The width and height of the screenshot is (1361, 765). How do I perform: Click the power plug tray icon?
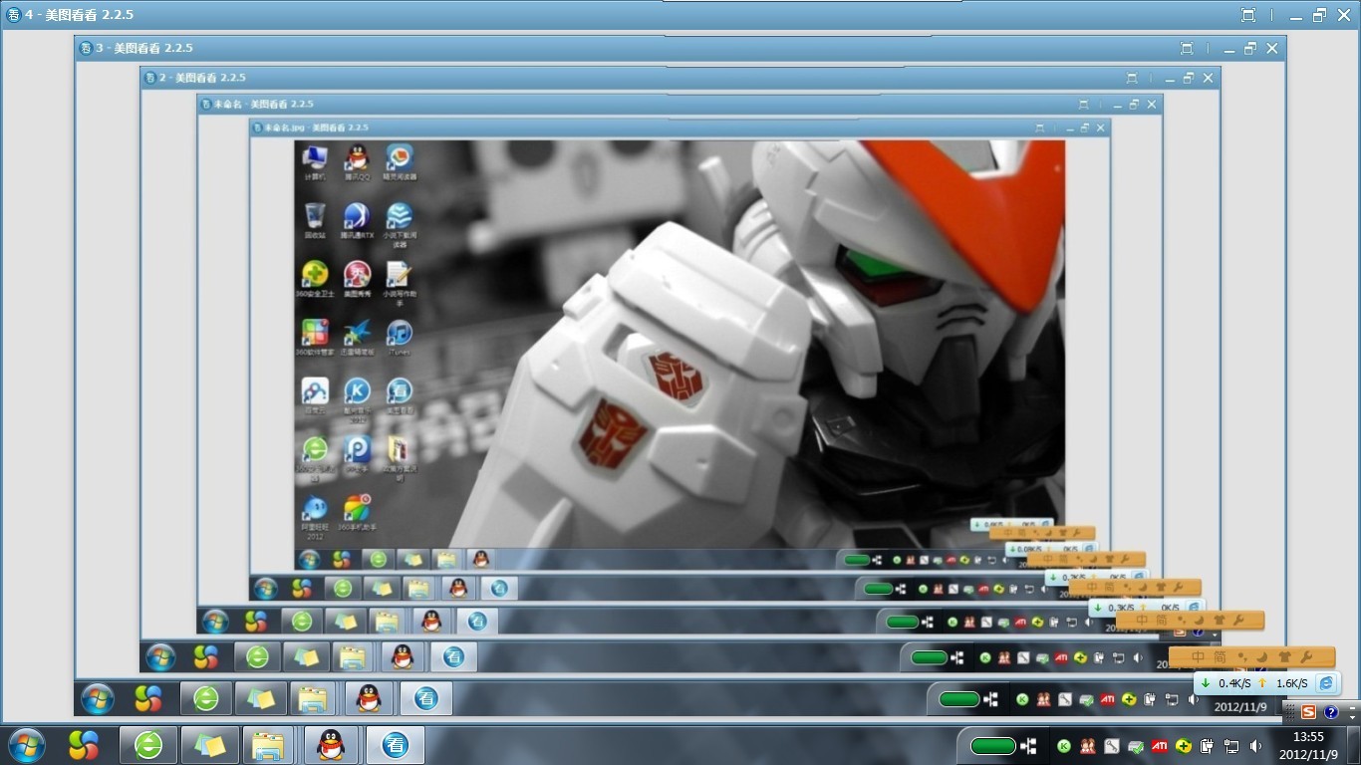[x=1208, y=746]
